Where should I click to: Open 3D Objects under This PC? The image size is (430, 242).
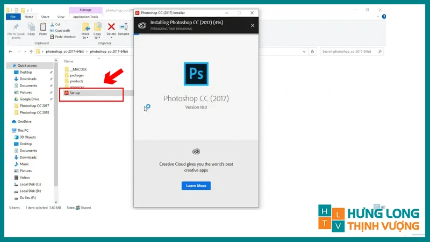(28, 137)
